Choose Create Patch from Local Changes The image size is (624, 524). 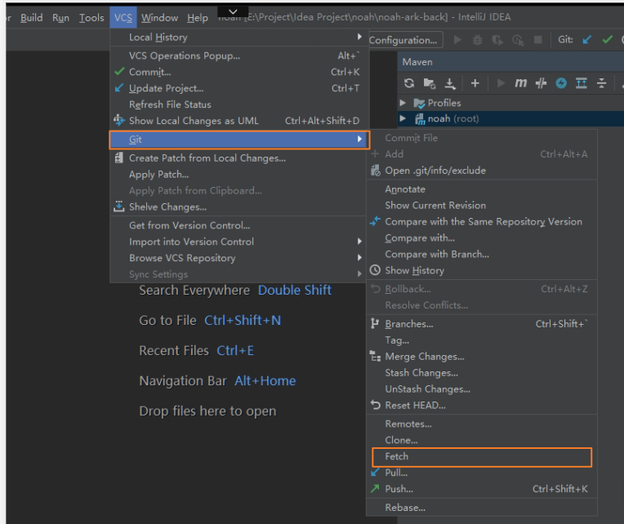tap(238, 158)
